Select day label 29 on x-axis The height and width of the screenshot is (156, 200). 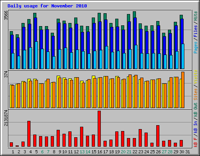point(176,152)
